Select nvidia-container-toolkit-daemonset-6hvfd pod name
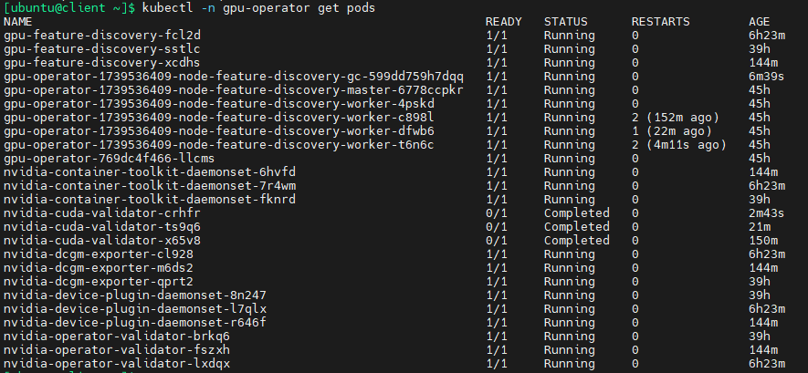 (x=150, y=172)
